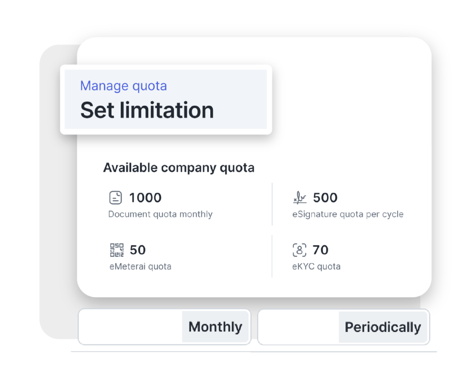Click the empty field beside Monthly

[131, 327]
